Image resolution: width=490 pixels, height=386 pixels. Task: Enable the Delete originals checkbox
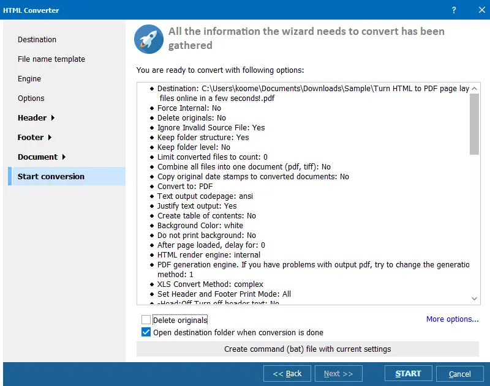(146, 320)
